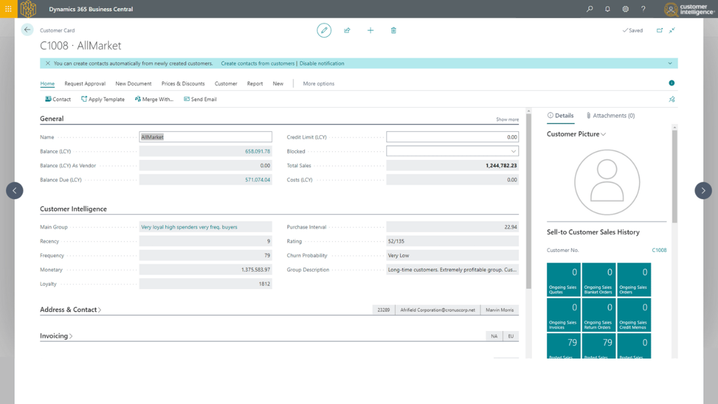Expand the Invoicing section

point(56,336)
